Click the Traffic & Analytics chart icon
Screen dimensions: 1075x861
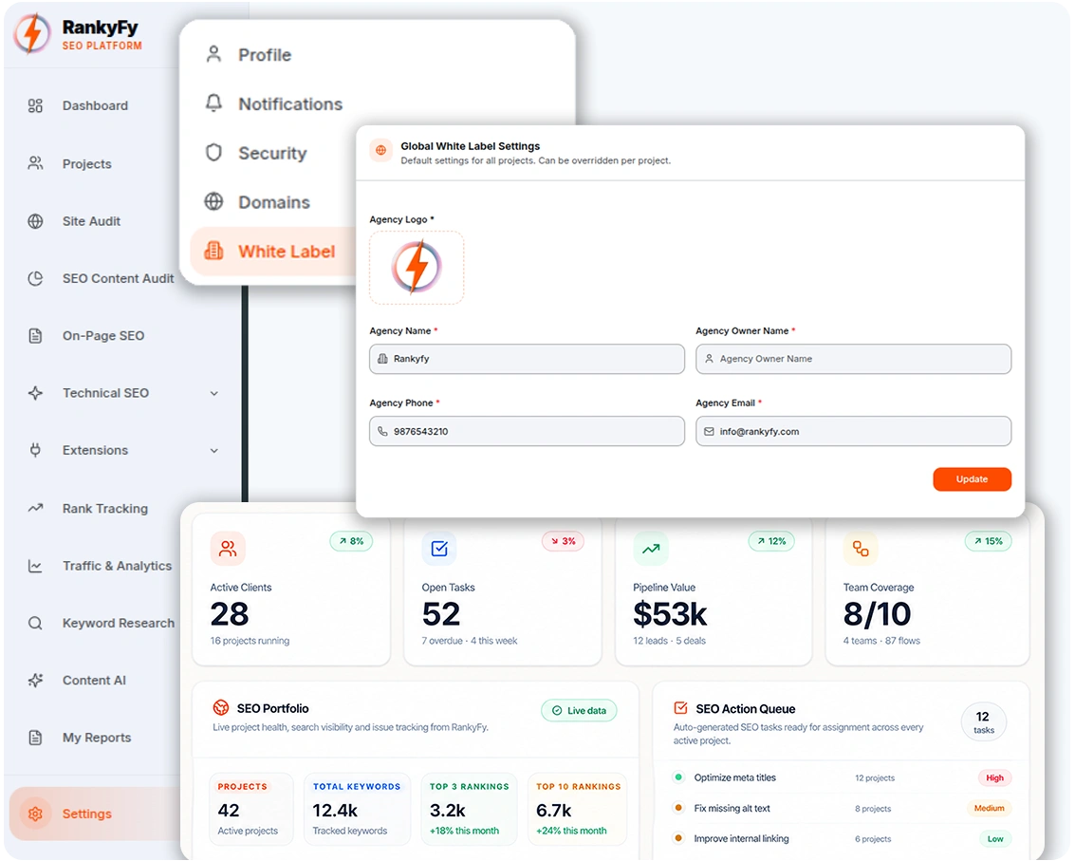[x=35, y=566]
